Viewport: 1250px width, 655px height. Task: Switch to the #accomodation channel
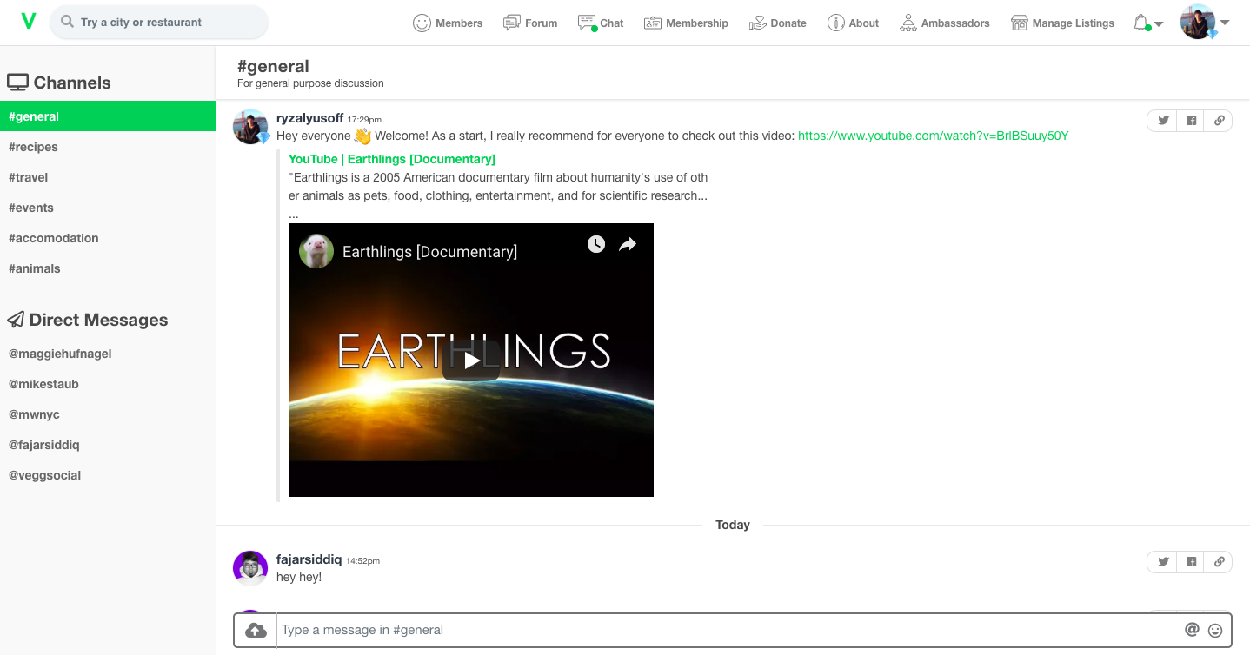tap(108, 238)
